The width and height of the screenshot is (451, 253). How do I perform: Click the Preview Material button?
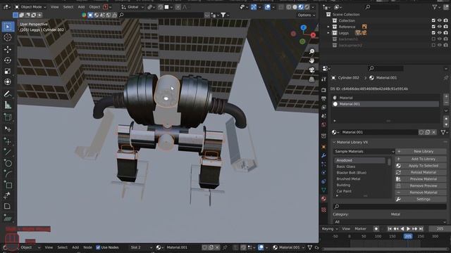[421, 179]
